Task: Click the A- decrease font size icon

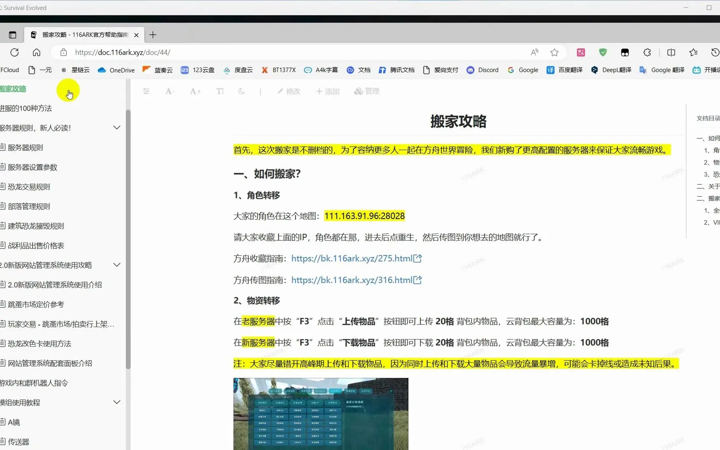Action: [169, 91]
